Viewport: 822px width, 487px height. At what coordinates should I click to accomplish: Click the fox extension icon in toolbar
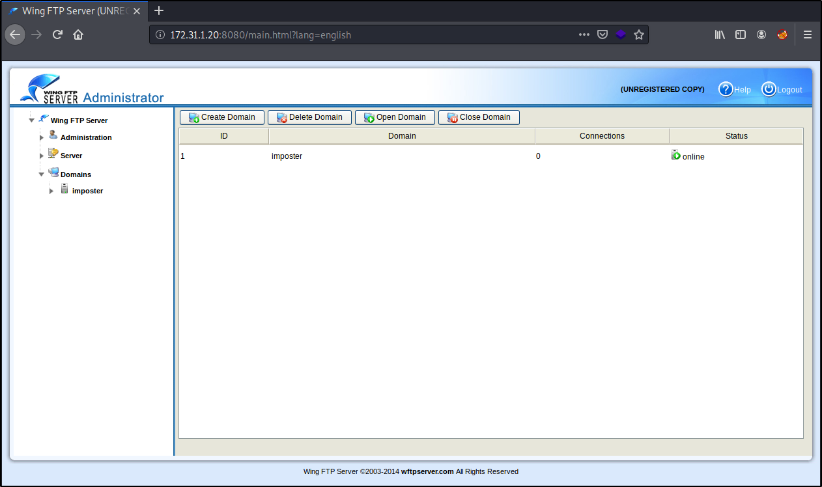click(x=782, y=35)
